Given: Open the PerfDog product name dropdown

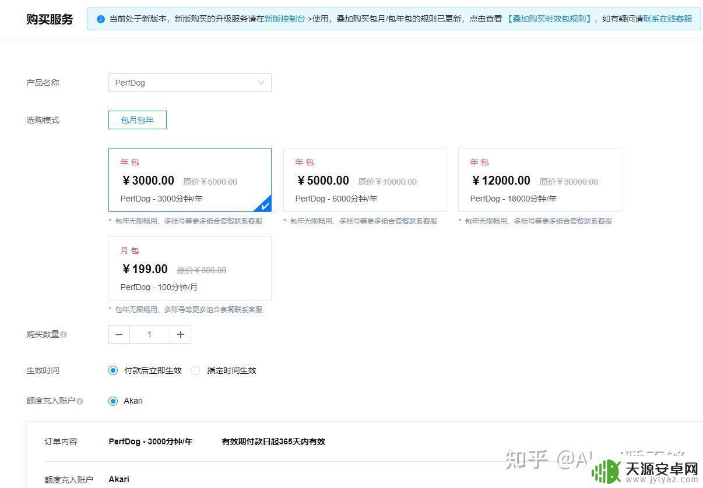Looking at the screenshot, I should click(190, 83).
